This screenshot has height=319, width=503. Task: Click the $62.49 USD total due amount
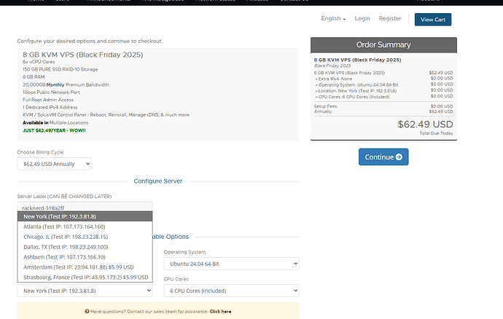point(425,125)
